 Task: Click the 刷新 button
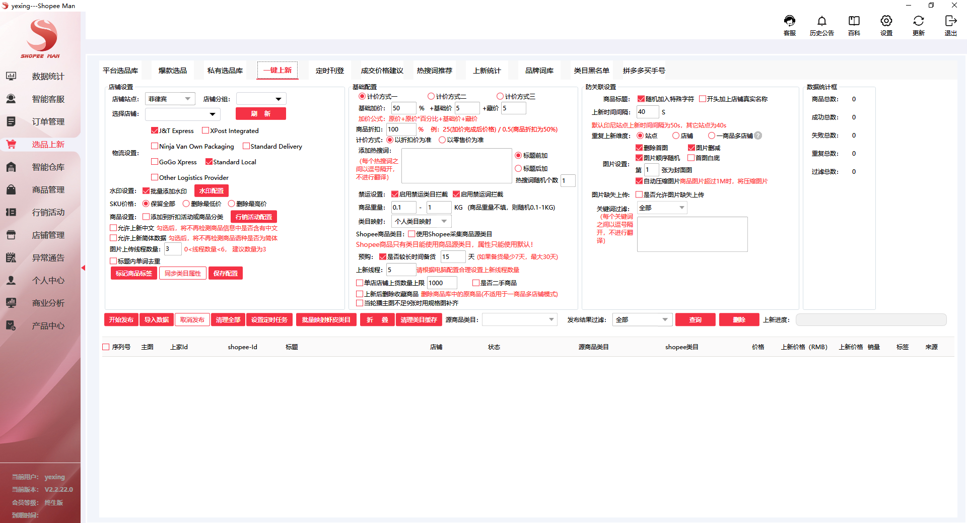261,114
